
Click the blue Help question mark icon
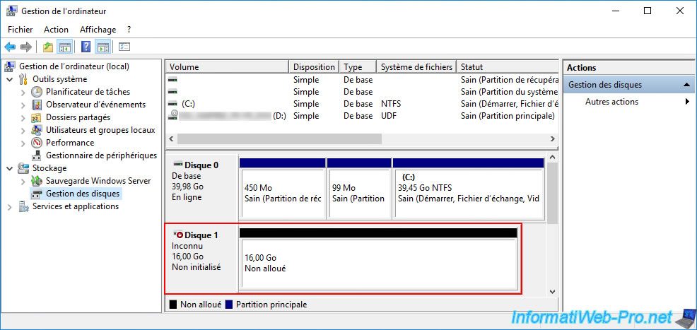pyautogui.click(x=86, y=47)
